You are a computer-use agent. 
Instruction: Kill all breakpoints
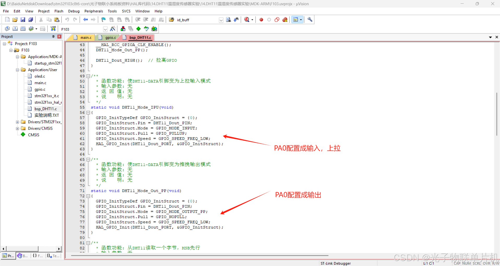[285, 20]
